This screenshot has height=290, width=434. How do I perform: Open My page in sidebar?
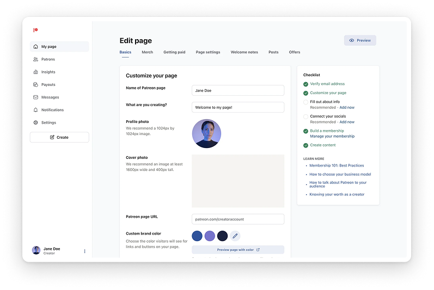coord(59,46)
